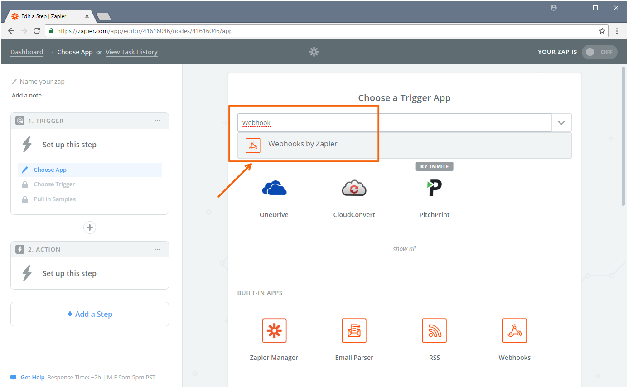Select the Choose App step item
Image resolution: width=628 pixels, height=388 pixels.
[x=90, y=170]
